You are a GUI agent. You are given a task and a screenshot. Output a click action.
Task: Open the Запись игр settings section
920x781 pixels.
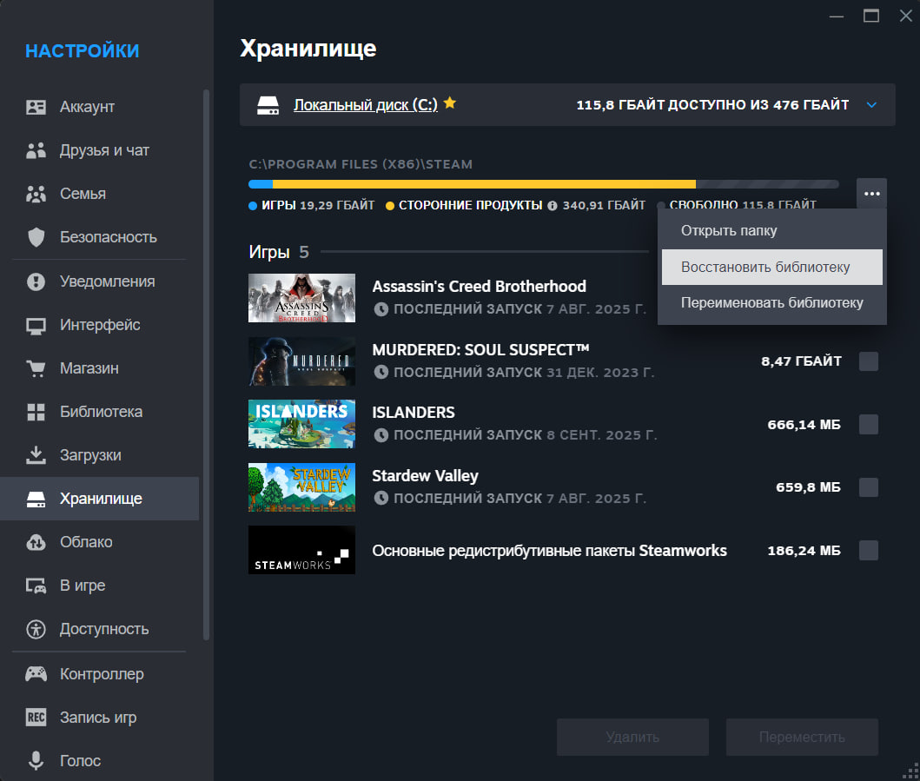point(100,717)
